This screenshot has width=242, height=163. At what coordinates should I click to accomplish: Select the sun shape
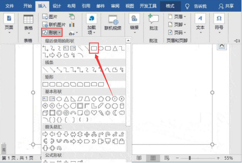pyautogui.click(x=108, y=113)
